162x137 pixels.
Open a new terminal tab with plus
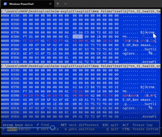click(x=58, y=4)
